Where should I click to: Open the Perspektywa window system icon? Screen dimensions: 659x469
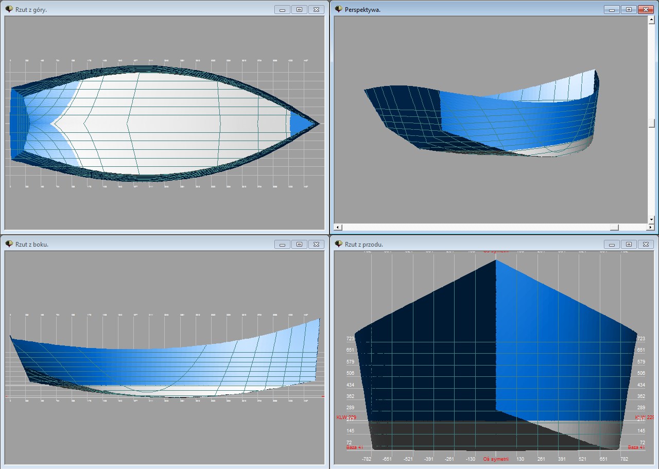[338, 9]
